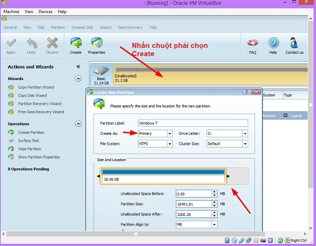
Task: Click the Copy Partition Wizard link
Action: (36, 87)
